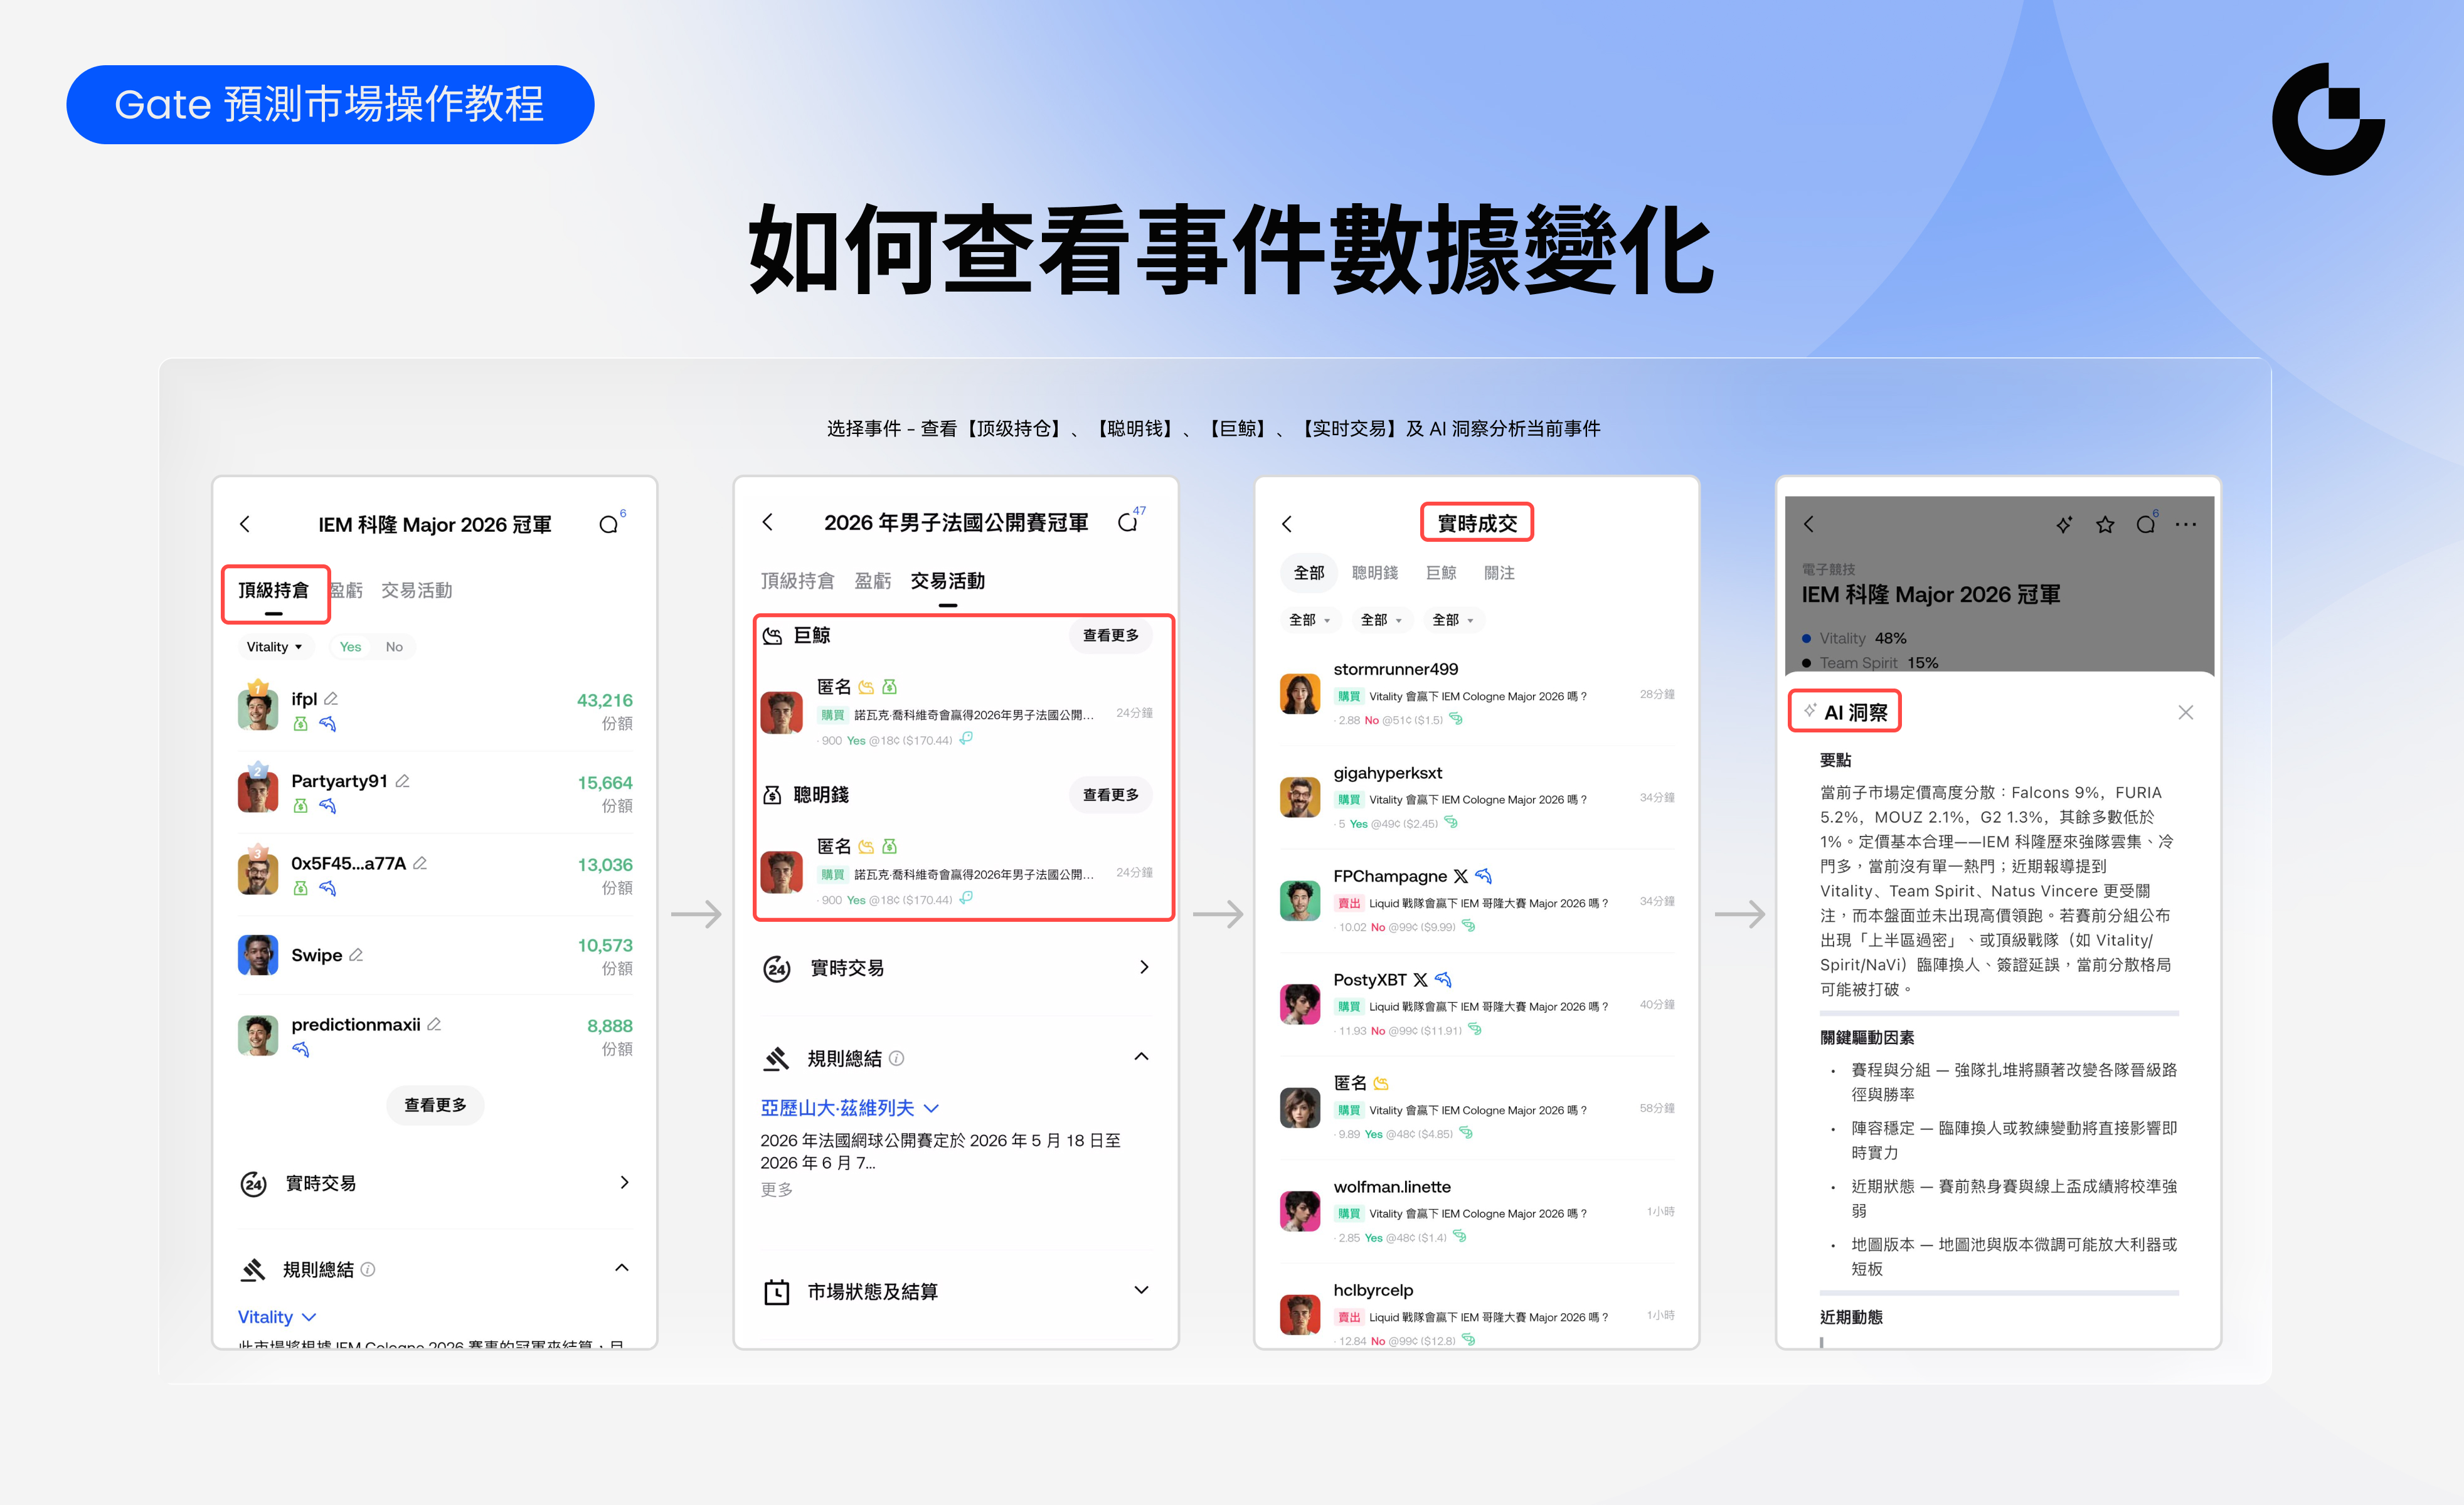
Task: Click the edit pencil next to 0x5F45...a77A
Action: pos(420,863)
